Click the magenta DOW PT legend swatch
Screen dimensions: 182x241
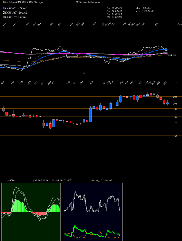tap(4, 17)
